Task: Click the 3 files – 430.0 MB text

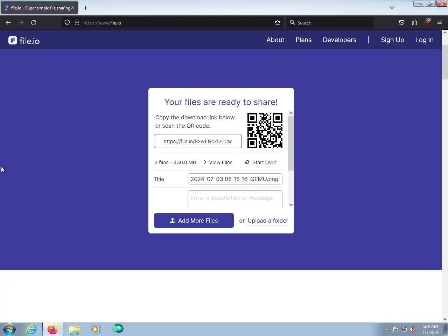Action: click(175, 162)
